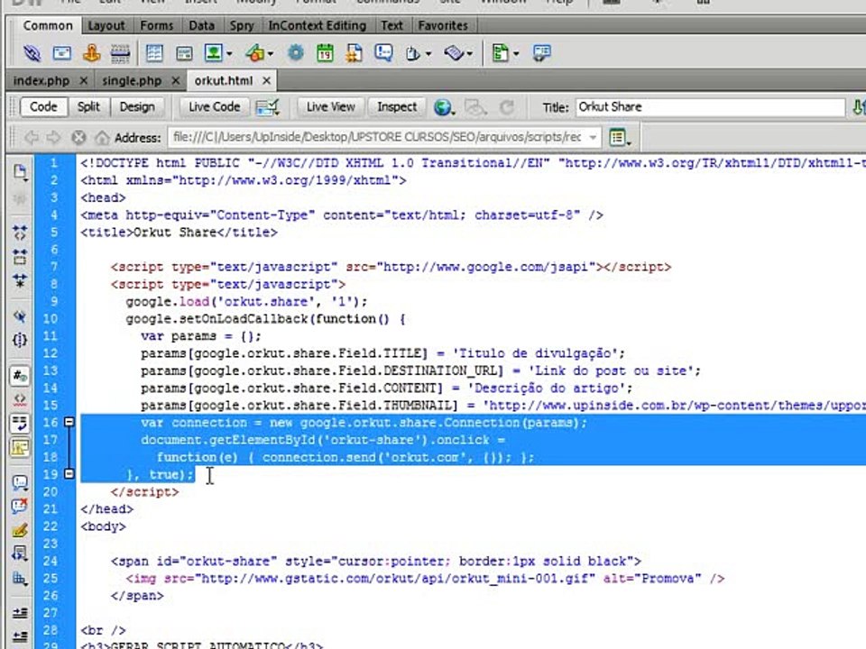Open the Images dropdown arrow

coord(229,54)
